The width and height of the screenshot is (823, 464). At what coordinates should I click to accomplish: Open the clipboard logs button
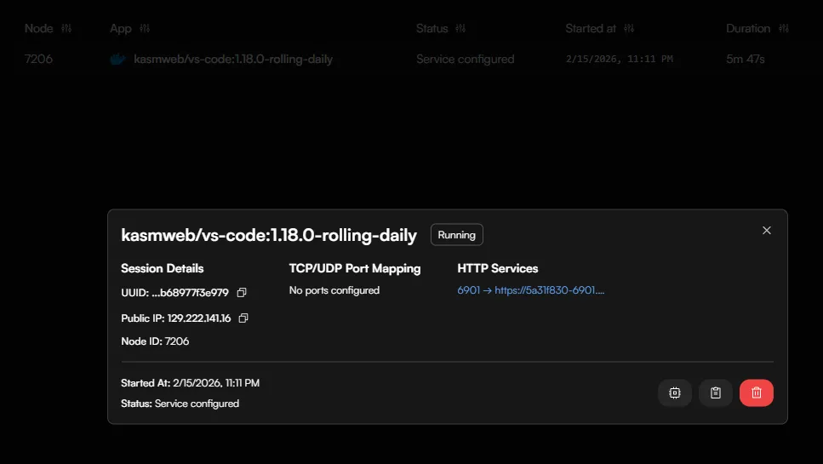tap(716, 392)
